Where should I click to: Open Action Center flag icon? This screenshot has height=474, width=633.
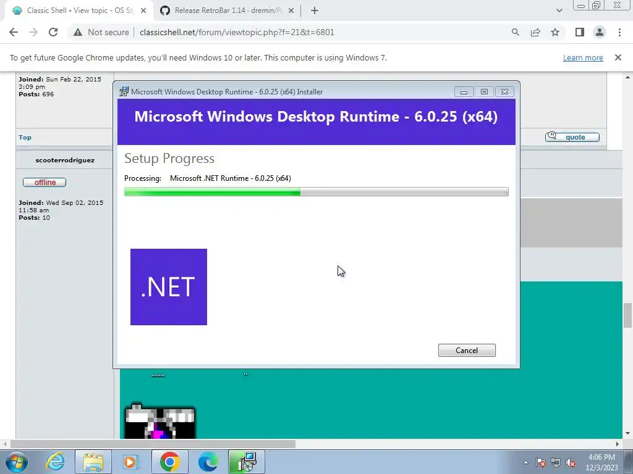[540, 463]
